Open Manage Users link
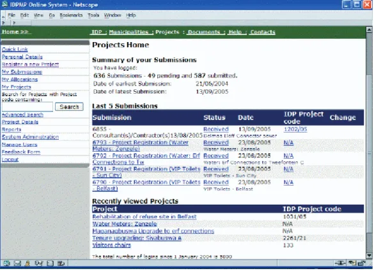374x271 pixels. click(20, 145)
